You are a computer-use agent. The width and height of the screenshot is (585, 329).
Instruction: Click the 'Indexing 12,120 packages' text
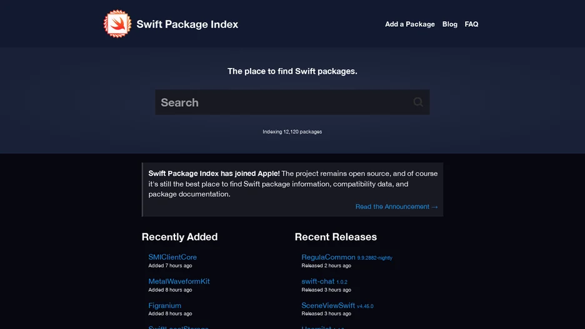(292, 132)
